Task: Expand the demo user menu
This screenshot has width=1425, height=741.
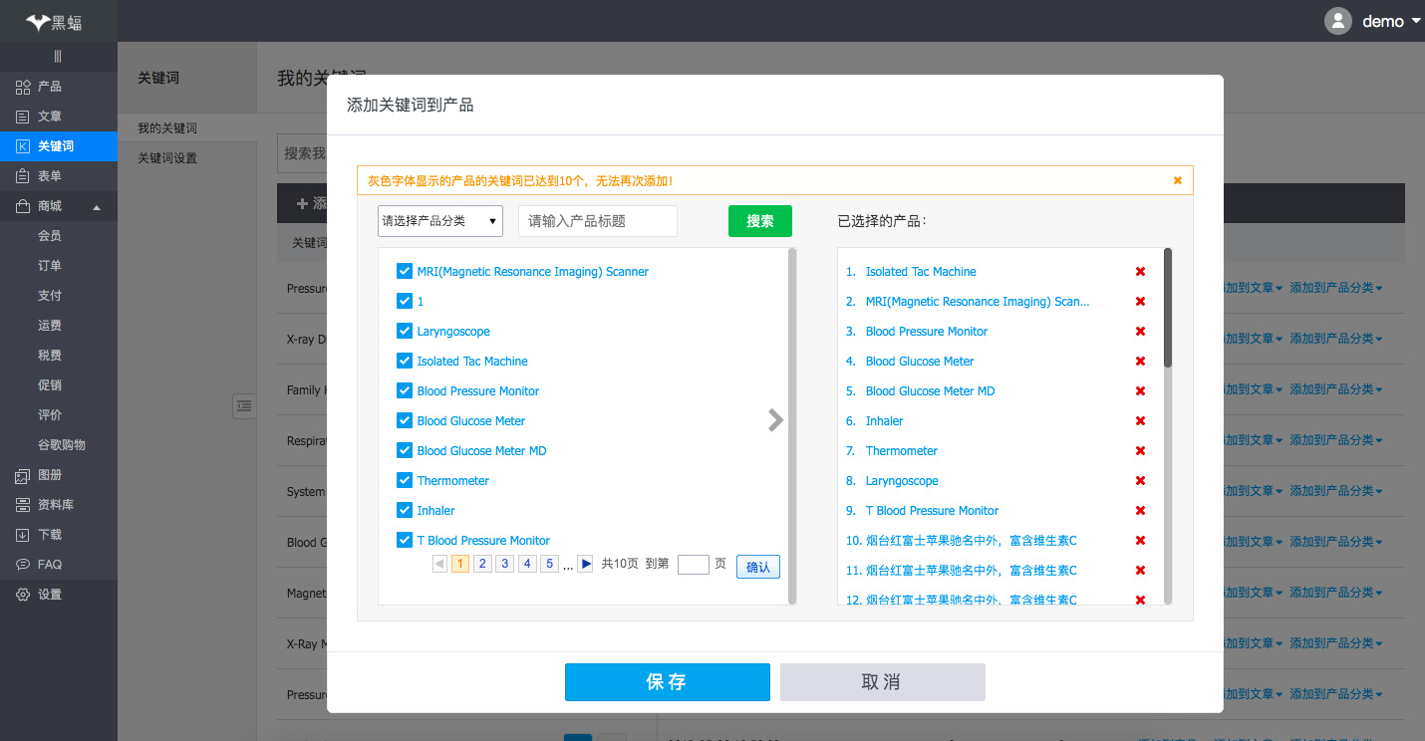Action: (1416, 21)
